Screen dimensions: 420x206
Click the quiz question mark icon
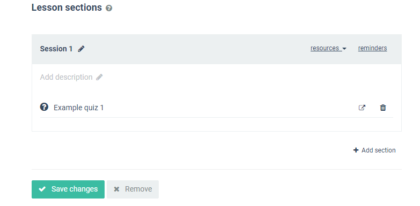[44, 107]
